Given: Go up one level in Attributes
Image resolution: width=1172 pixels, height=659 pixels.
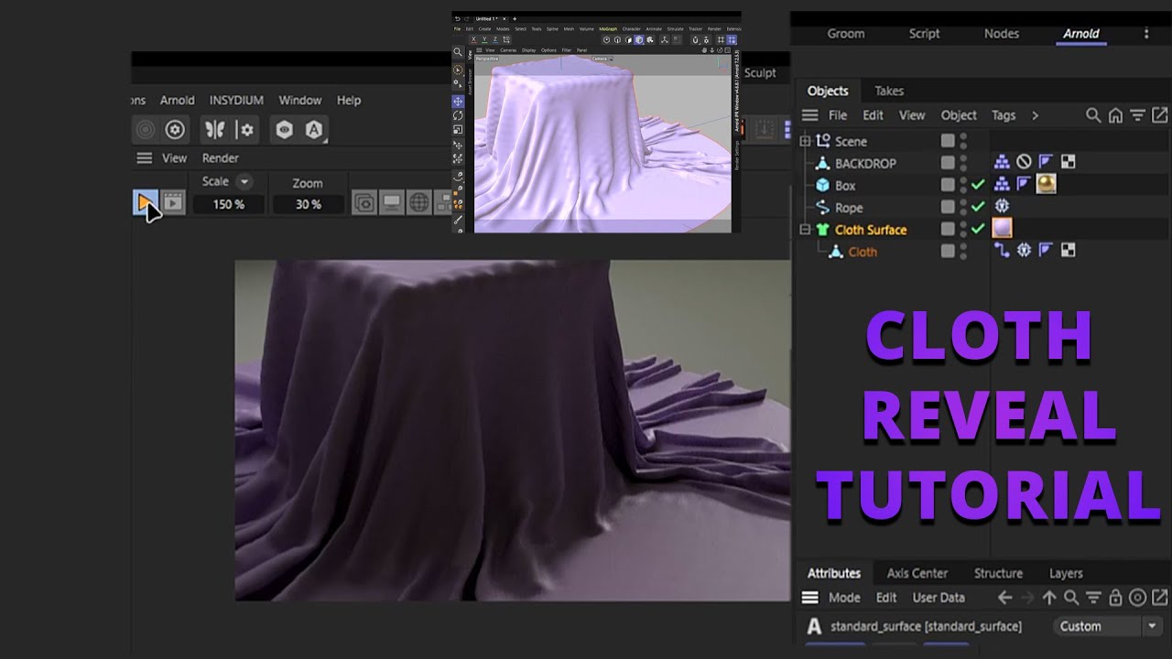Looking at the screenshot, I should pos(1049,598).
